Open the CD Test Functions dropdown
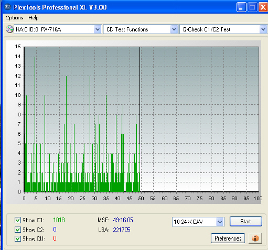This screenshot has height=250, width=268. [174, 29]
